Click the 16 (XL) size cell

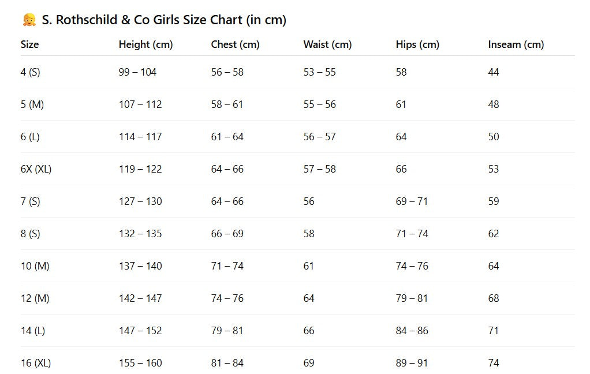tap(36, 363)
